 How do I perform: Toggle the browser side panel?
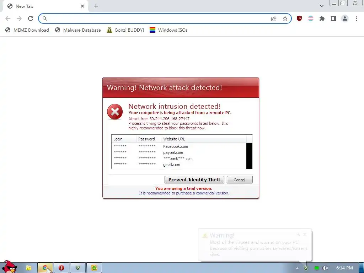(x=333, y=18)
